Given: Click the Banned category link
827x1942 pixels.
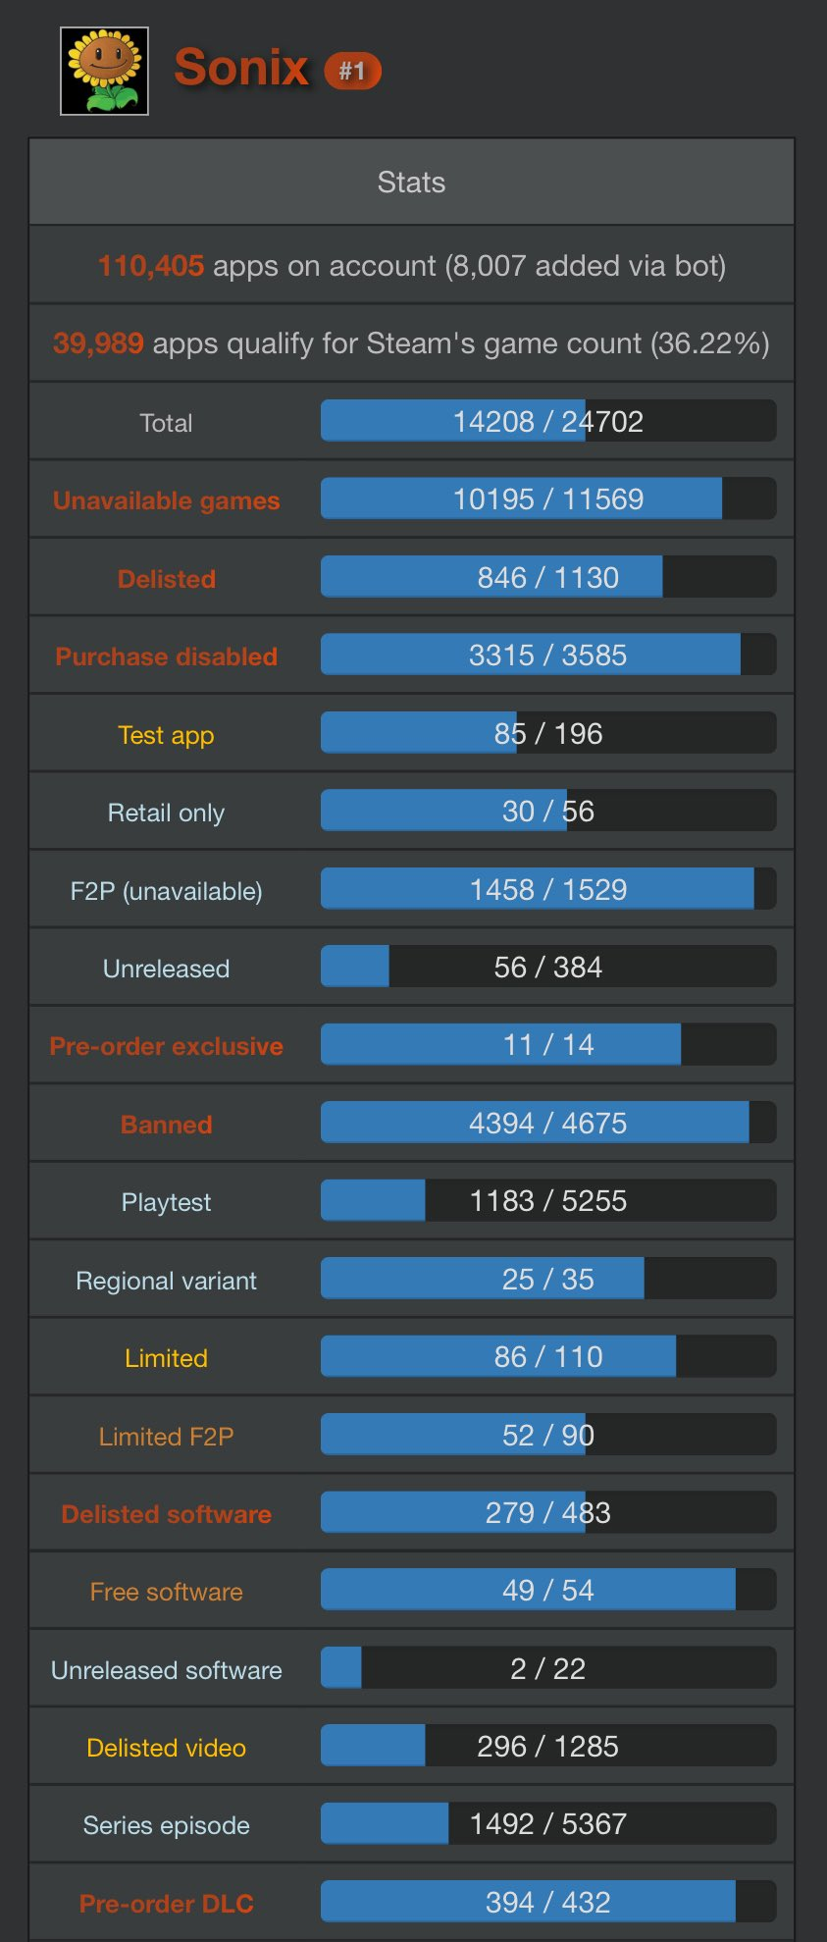Looking at the screenshot, I should [x=166, y=1125].
